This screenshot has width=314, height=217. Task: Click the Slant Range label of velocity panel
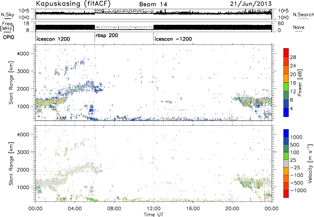(x=11, y=163)
